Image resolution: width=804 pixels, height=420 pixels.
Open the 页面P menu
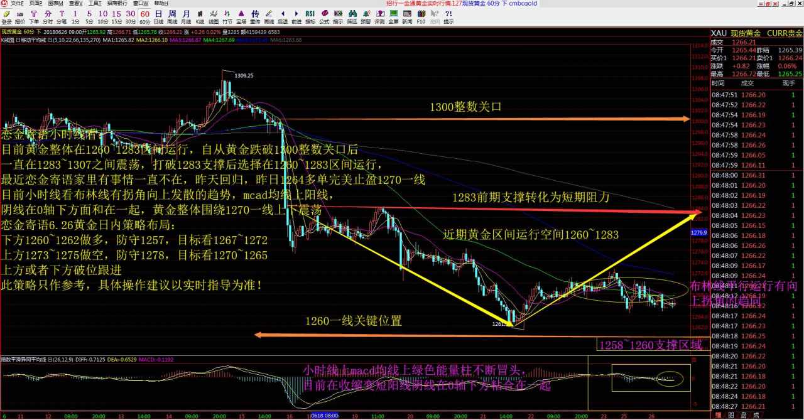pyautogui.click(x=36, y=4)
